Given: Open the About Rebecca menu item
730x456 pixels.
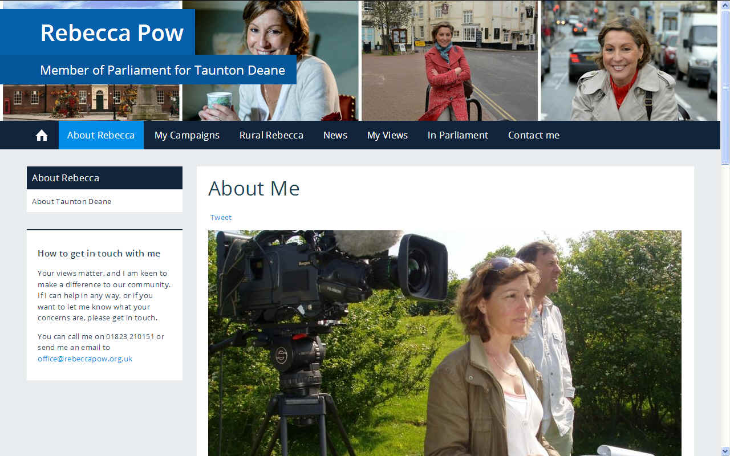Looking at the screenshot, I should click(101, 135).
